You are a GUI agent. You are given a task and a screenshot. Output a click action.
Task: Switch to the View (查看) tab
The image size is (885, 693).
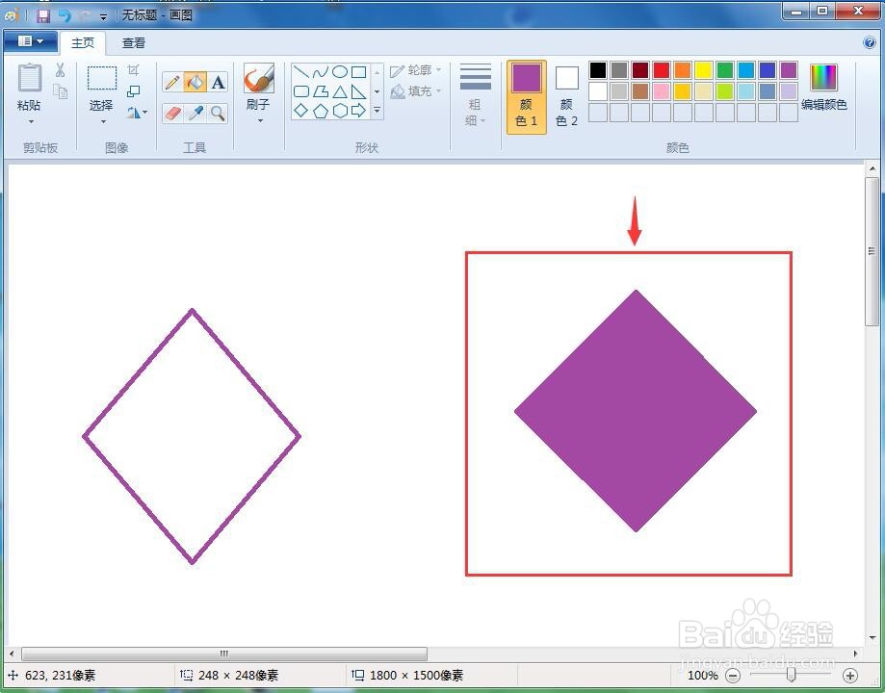coord(134,43)
